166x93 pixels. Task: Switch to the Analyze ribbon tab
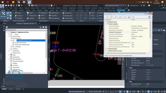tap(28, 10)
